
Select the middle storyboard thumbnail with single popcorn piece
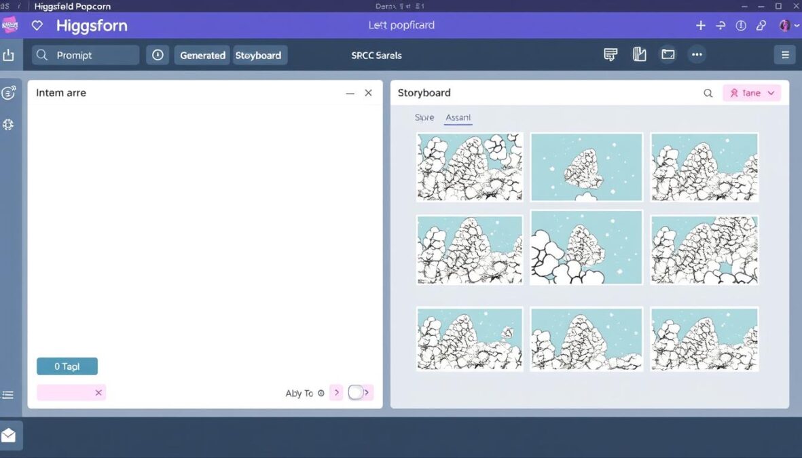point(585,166)
